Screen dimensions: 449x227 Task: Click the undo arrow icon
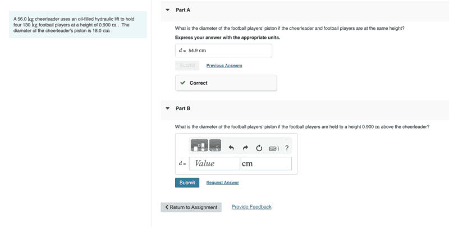pyautogui.click(x=231, y=148)
